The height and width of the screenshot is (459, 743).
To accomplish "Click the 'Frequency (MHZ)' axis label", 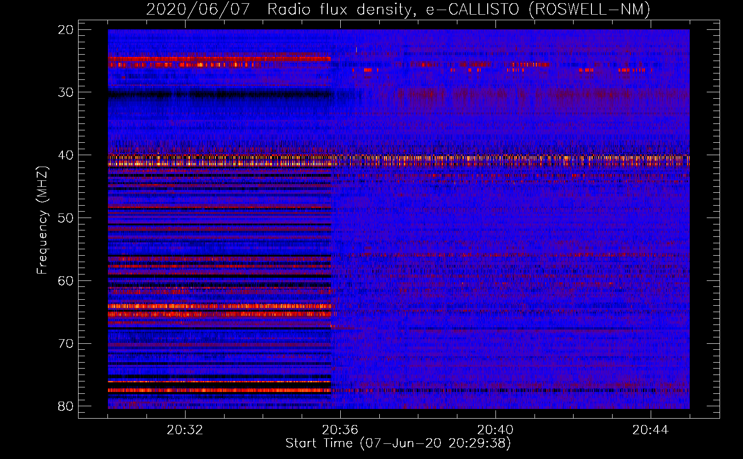I will tap(42, 220).
